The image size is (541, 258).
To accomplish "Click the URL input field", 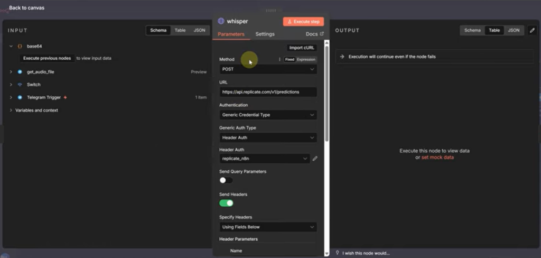I will tap(268, 92).
